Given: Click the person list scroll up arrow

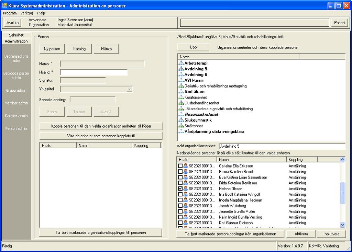Looking at the screenshot, I should (343, 159).
